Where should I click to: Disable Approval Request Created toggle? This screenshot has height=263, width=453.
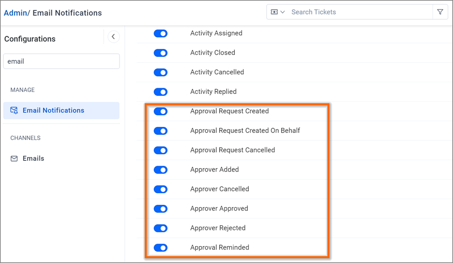(x=161, y=111)
